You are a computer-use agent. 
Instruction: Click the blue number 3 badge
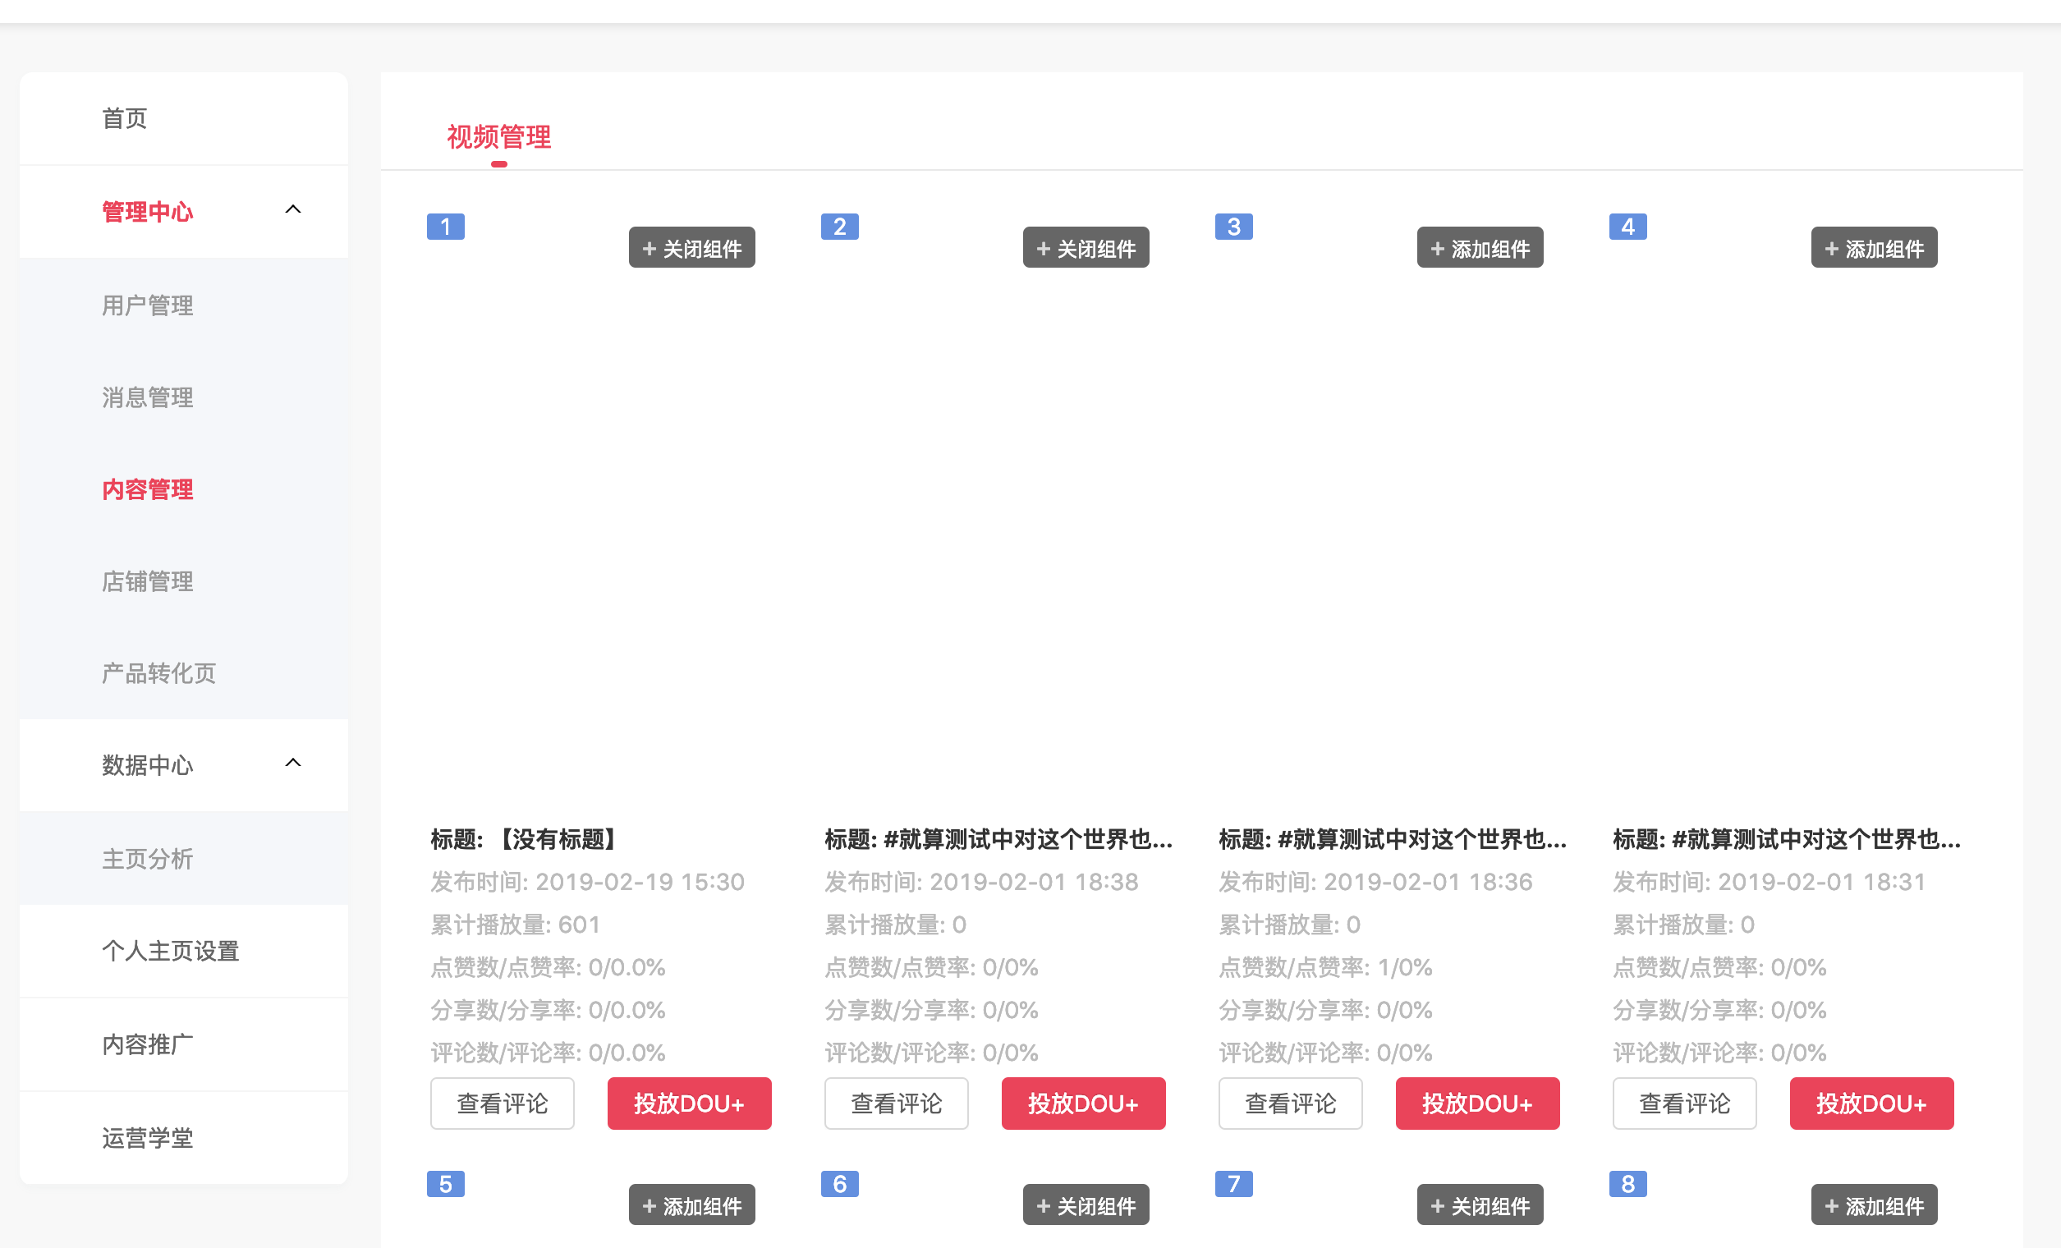(1234, 226)
